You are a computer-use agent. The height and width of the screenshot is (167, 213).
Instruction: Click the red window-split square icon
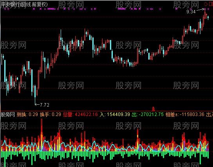point(211,4)
